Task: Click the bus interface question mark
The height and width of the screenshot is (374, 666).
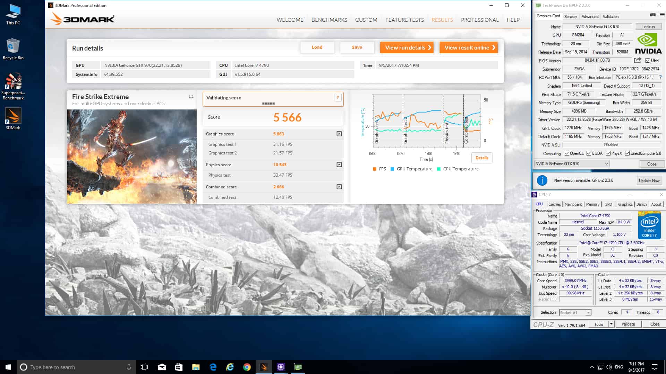Action: [660, 77]
